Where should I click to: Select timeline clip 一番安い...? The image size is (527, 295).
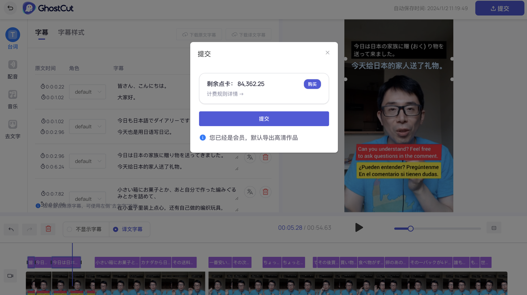click(220, 262)
